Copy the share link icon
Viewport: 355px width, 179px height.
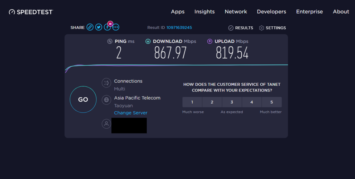click(90, 27)
